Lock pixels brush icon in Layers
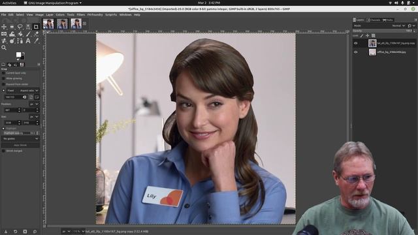This screenshot has height=235, width=418. (x=362, y=35)
